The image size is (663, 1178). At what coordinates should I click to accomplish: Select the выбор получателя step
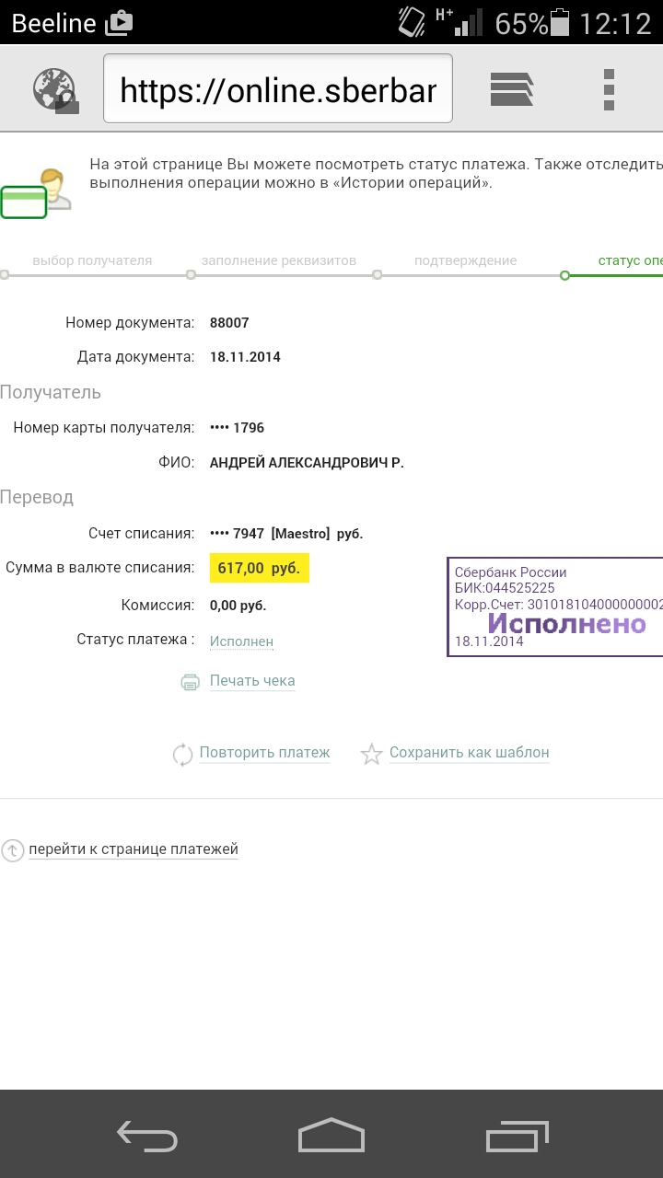tap(92, 260)
